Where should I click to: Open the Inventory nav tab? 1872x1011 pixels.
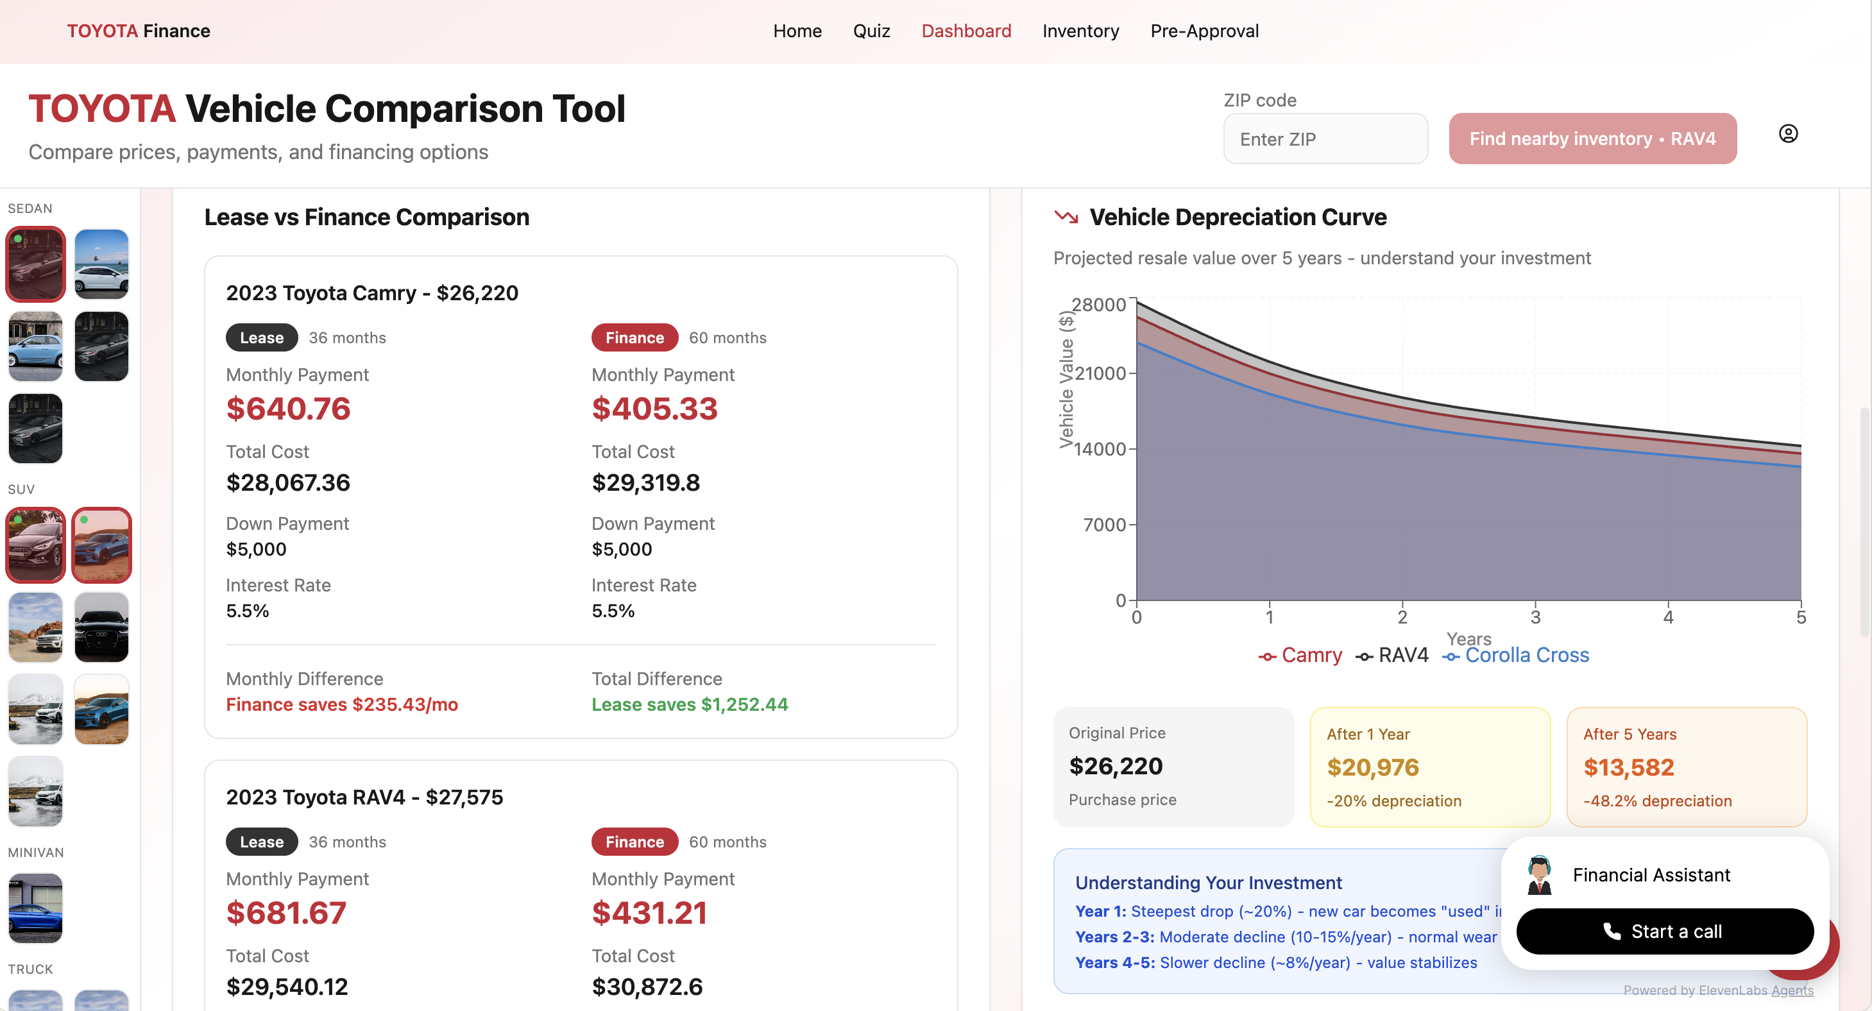pos(1080,31)
